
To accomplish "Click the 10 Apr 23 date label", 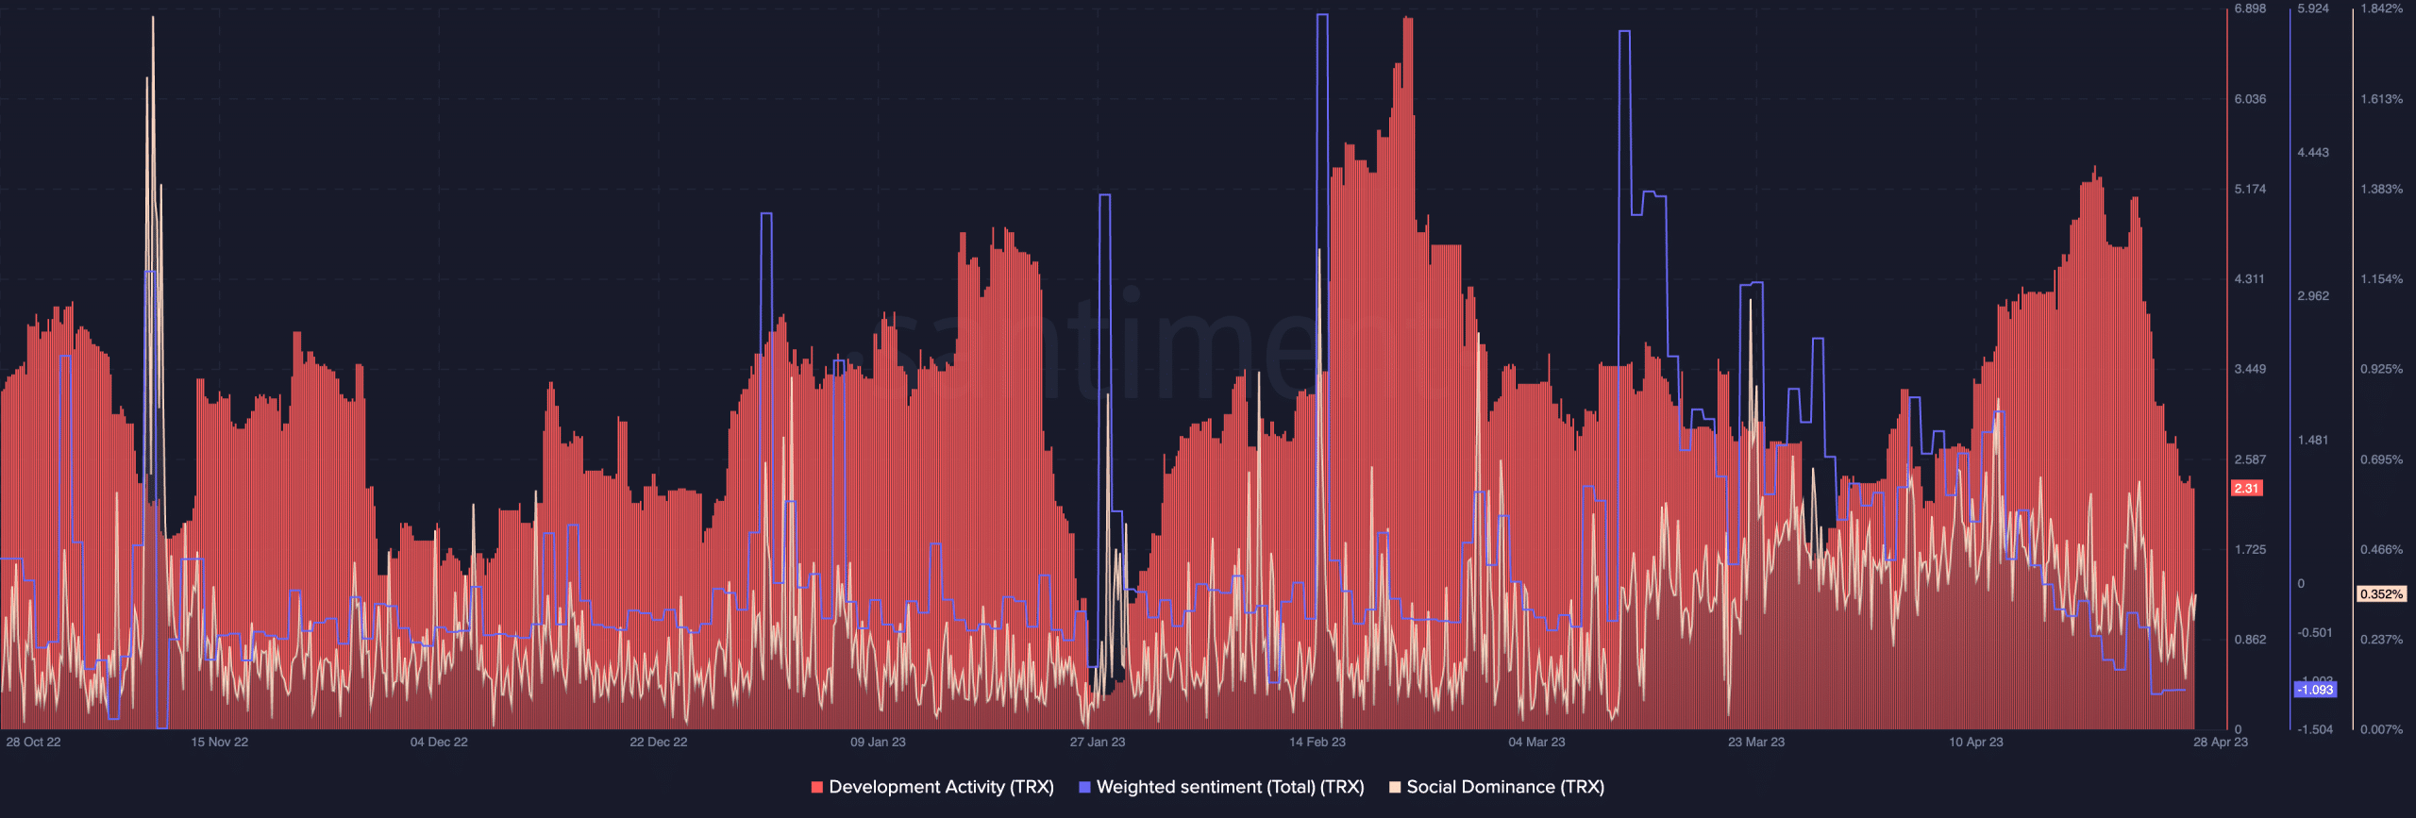I will pos(1976,743).
